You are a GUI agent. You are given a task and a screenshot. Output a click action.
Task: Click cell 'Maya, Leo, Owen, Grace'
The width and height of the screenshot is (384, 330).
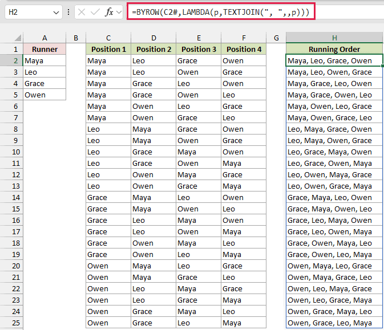click(334, 72)
